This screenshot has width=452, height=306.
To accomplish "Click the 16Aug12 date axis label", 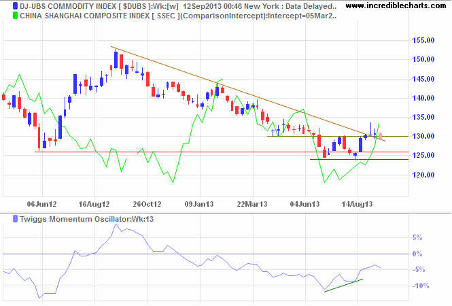I will click(94, 204).
